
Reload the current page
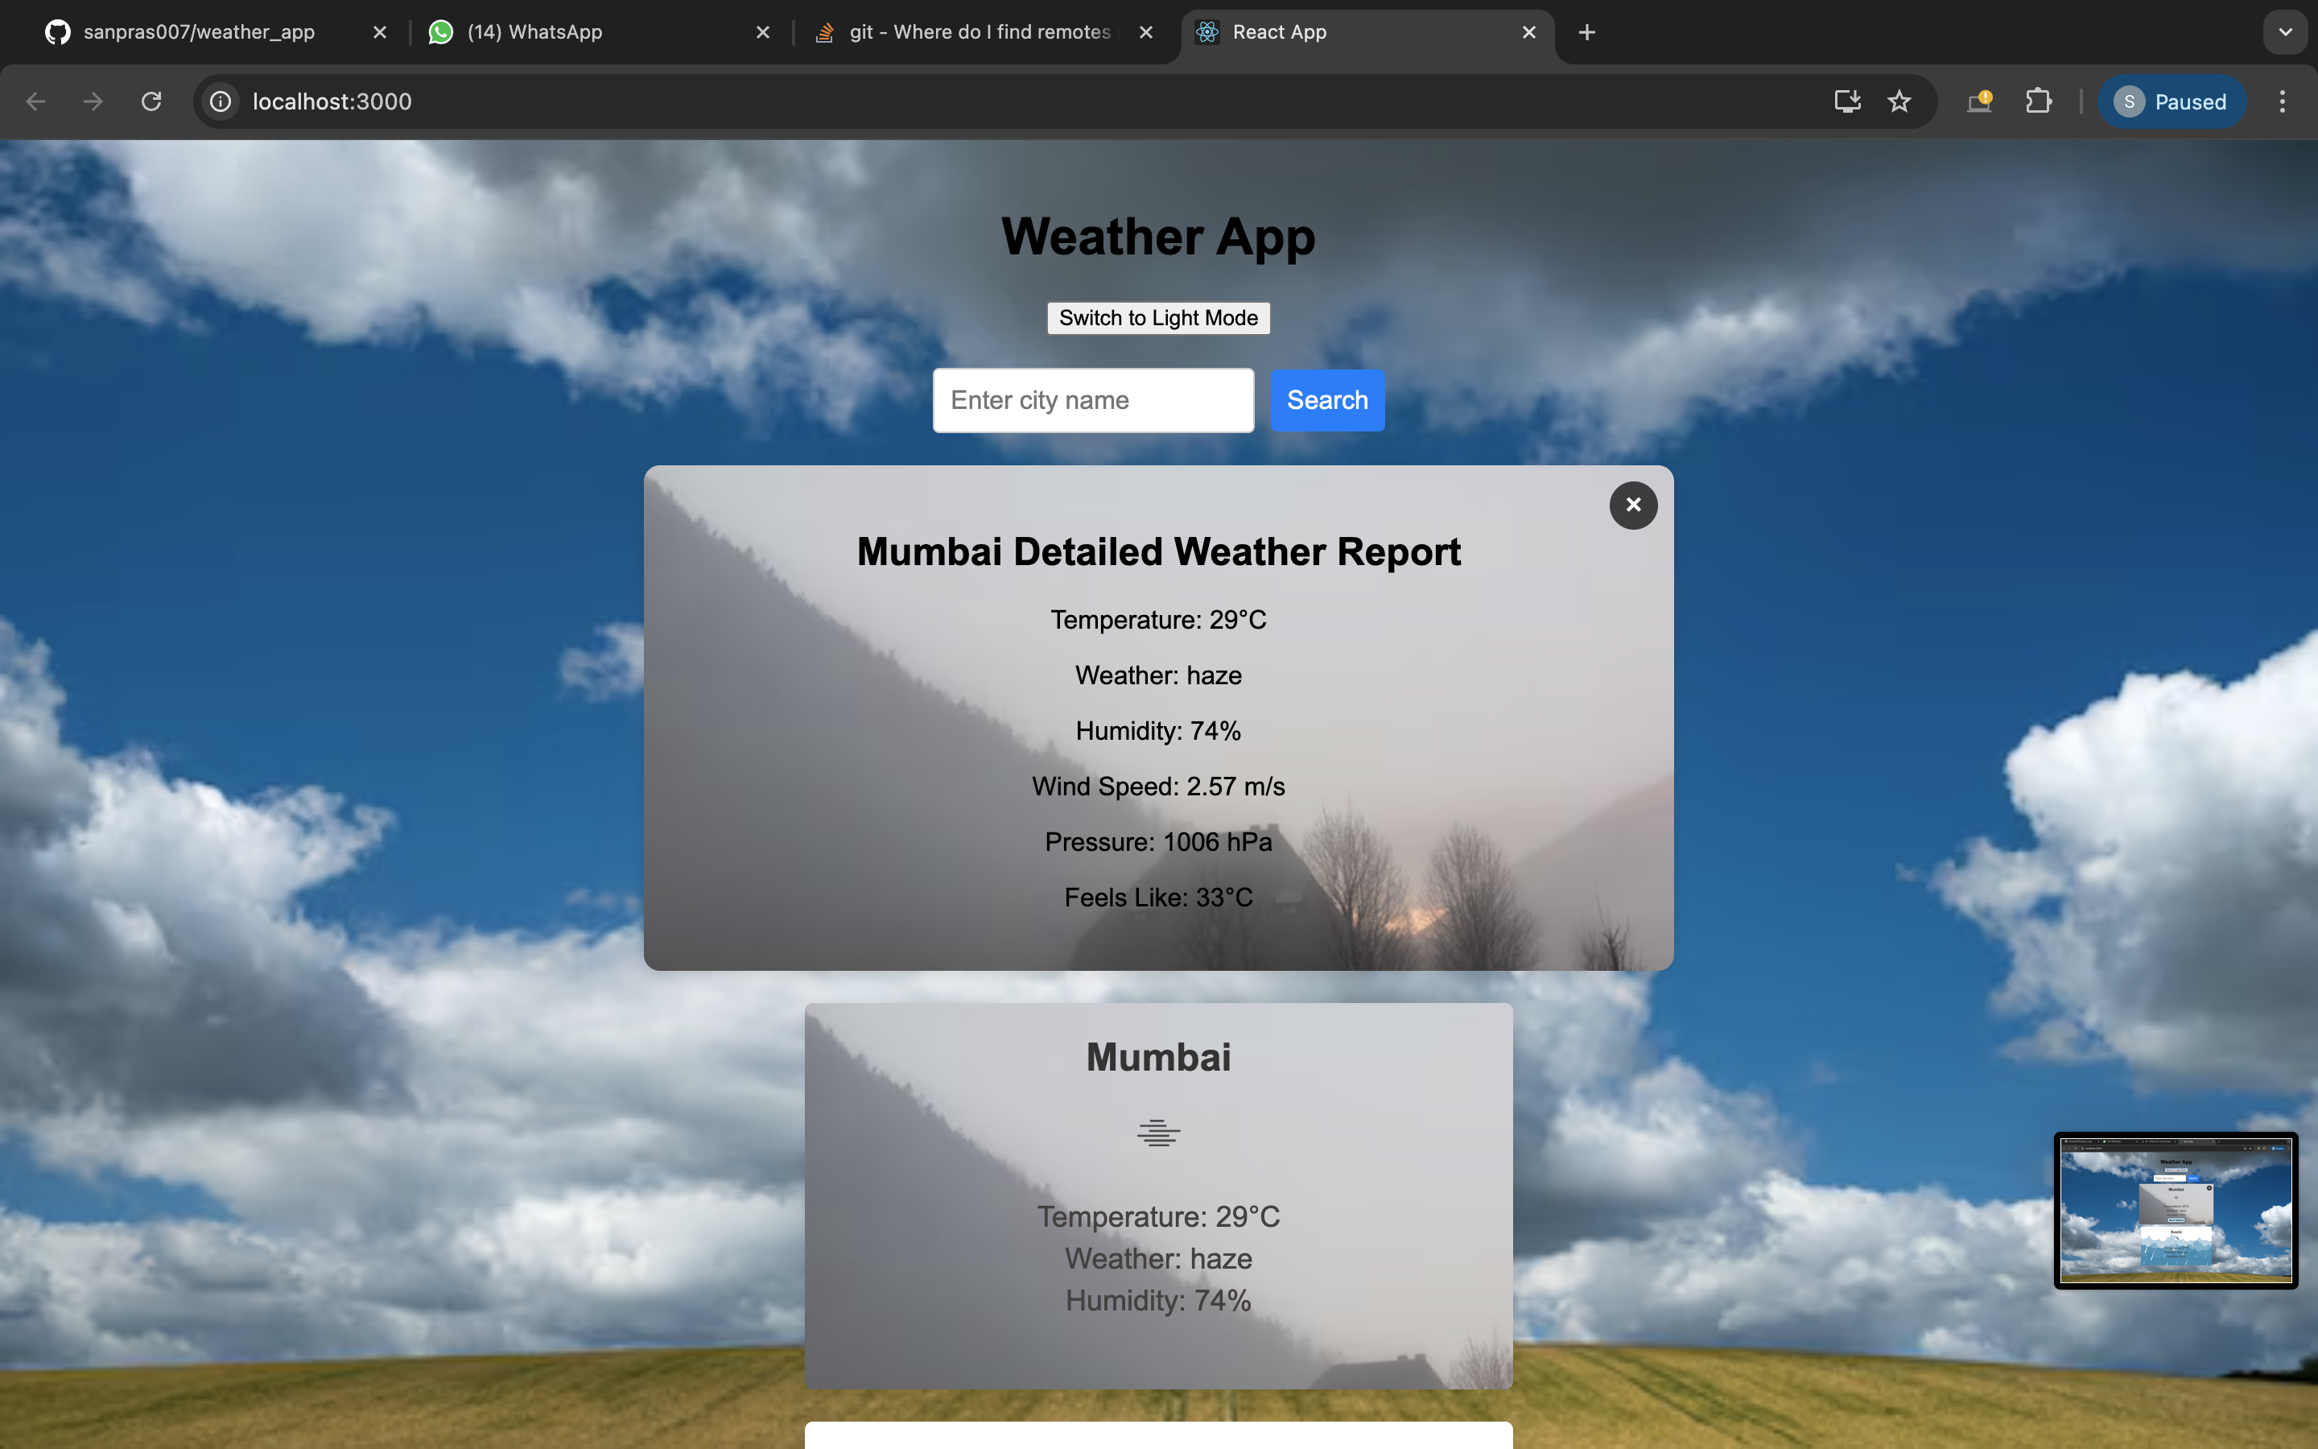(151, 101)
